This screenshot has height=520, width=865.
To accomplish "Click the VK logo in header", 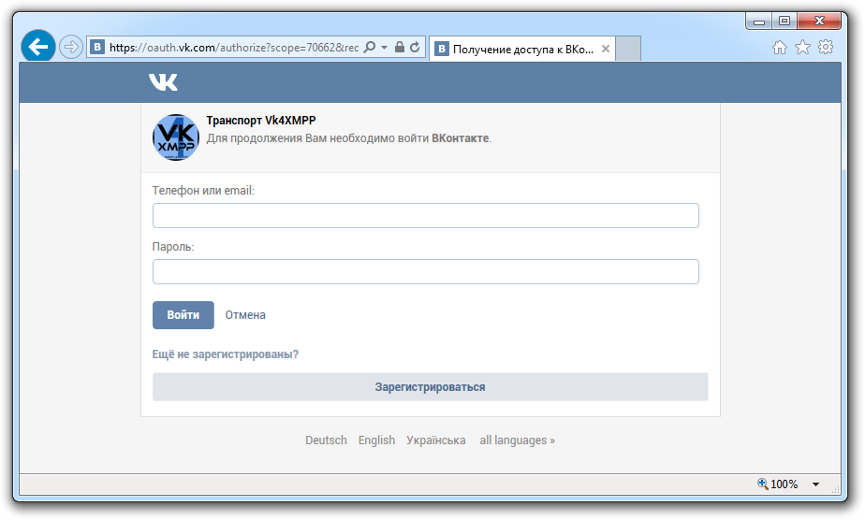I will [163, 82].
